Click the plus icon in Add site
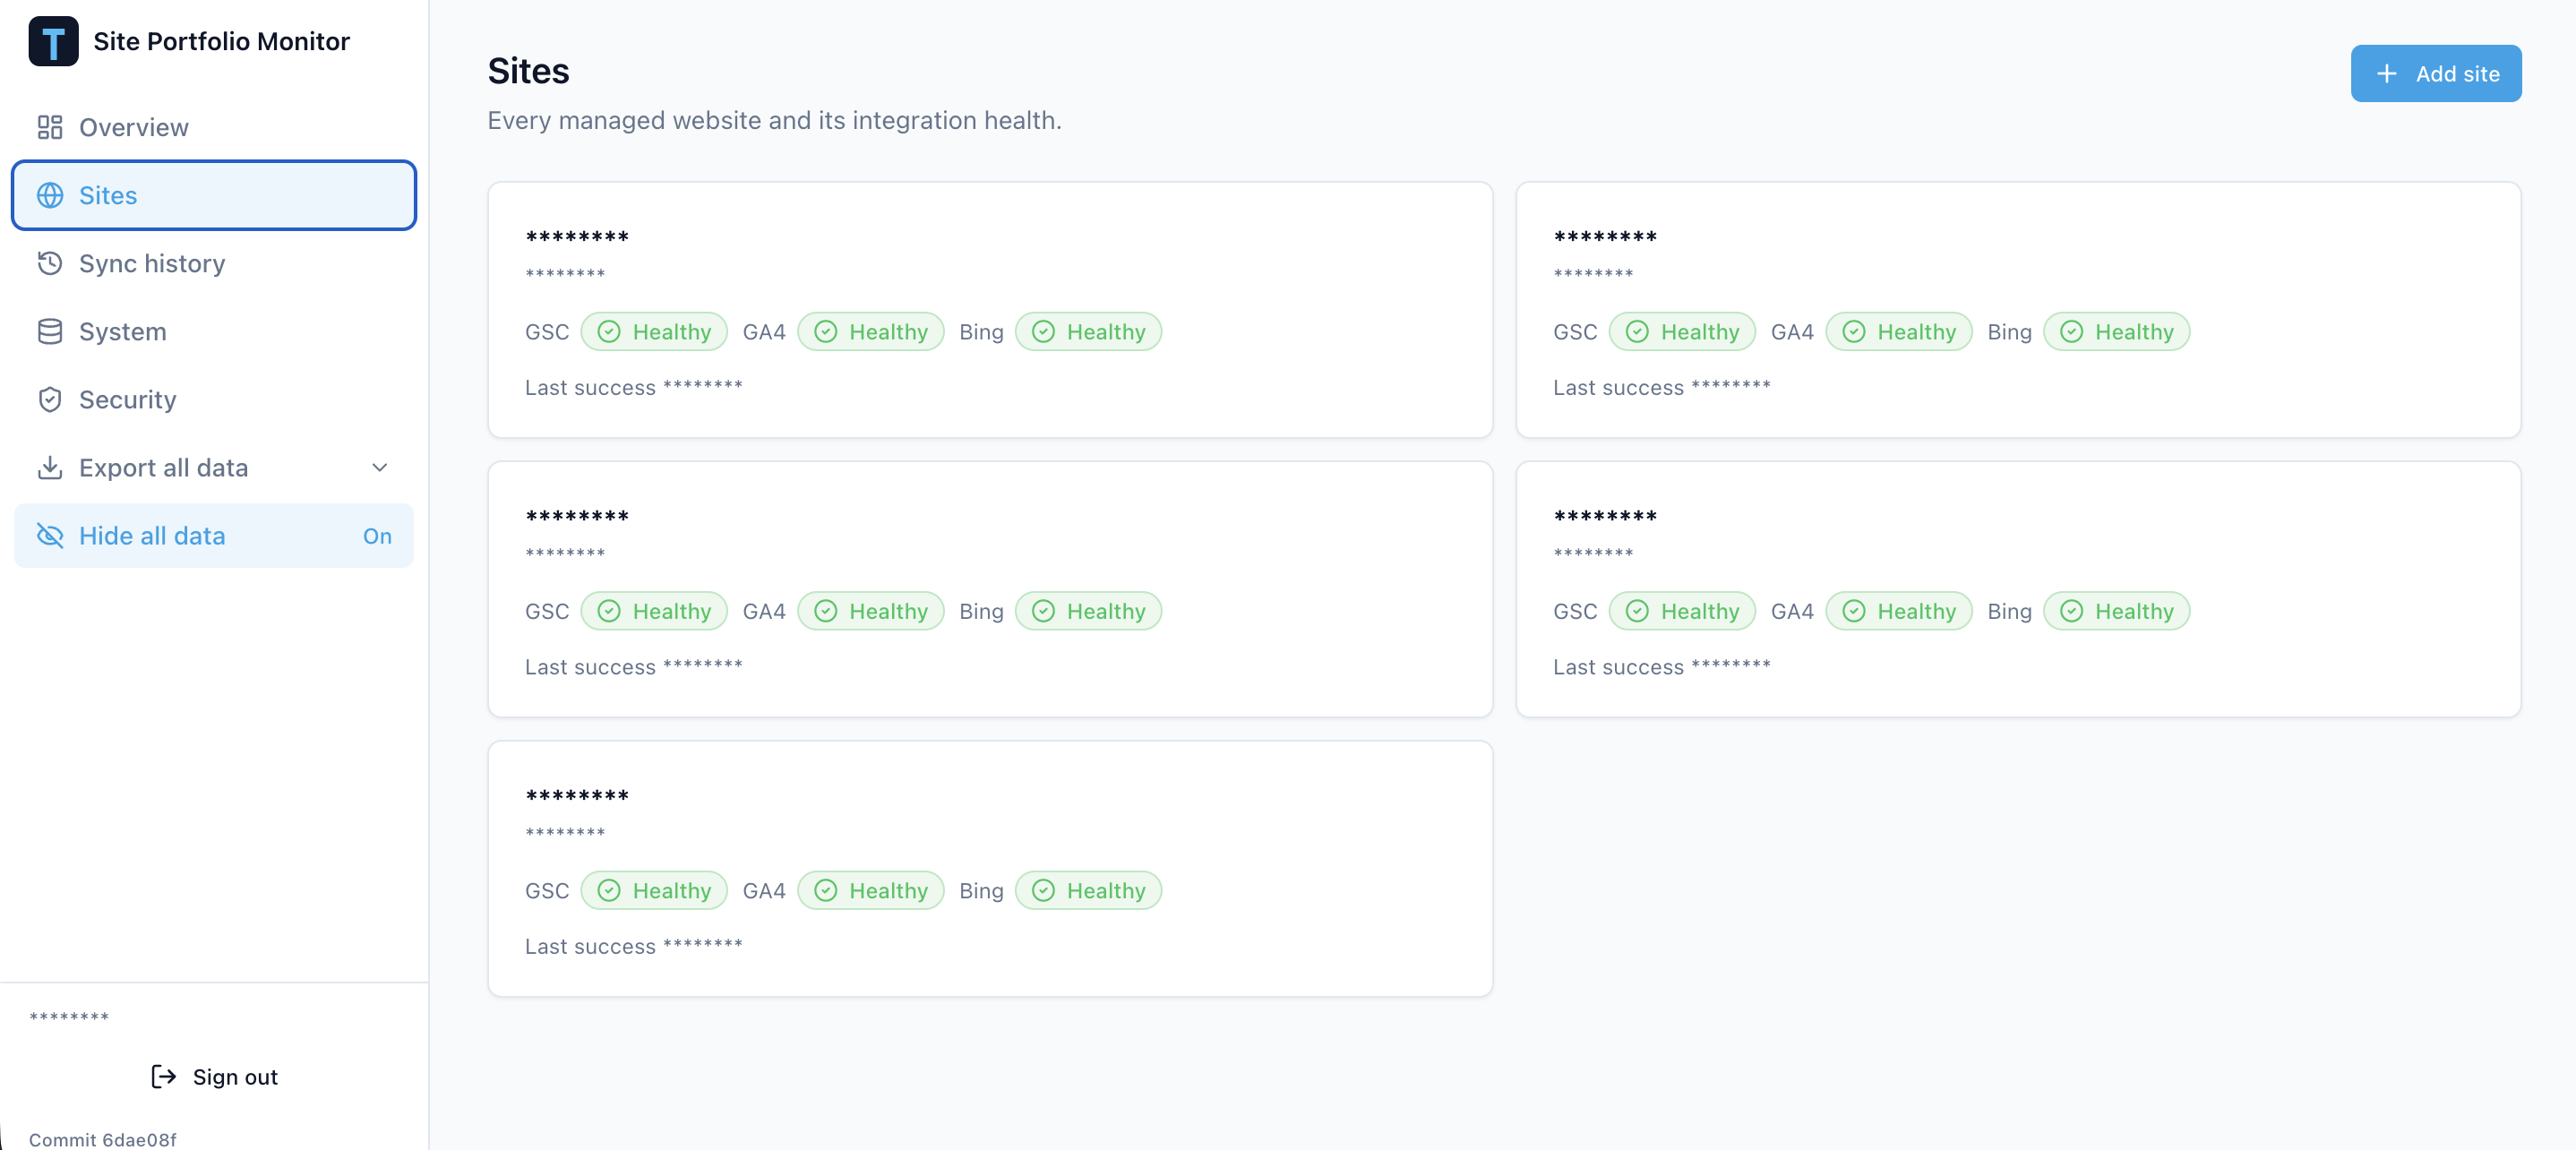 [2387, 74]
